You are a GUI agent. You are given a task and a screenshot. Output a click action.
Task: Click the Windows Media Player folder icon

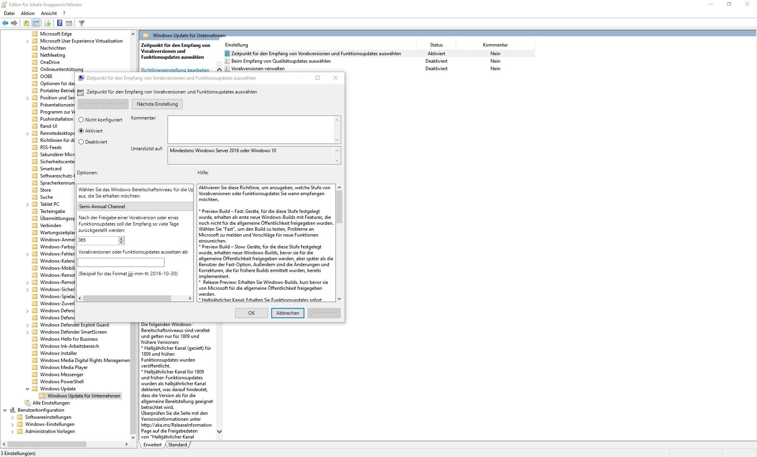[35, 367]
